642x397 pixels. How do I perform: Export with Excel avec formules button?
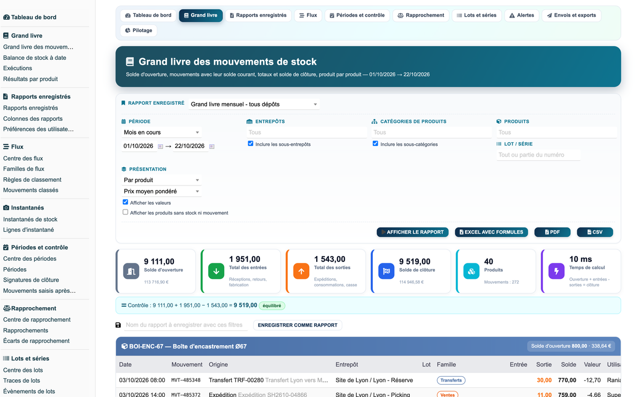click(492, 232)
